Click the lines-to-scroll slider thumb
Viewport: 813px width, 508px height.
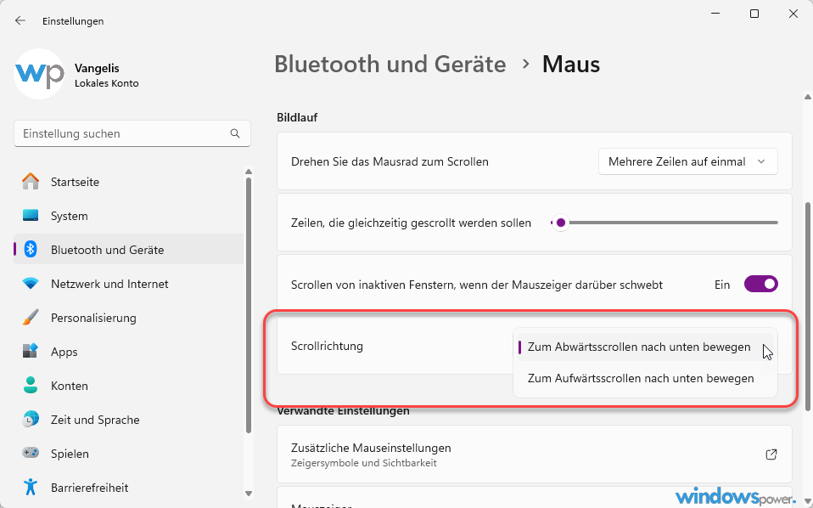coord(560,223)
